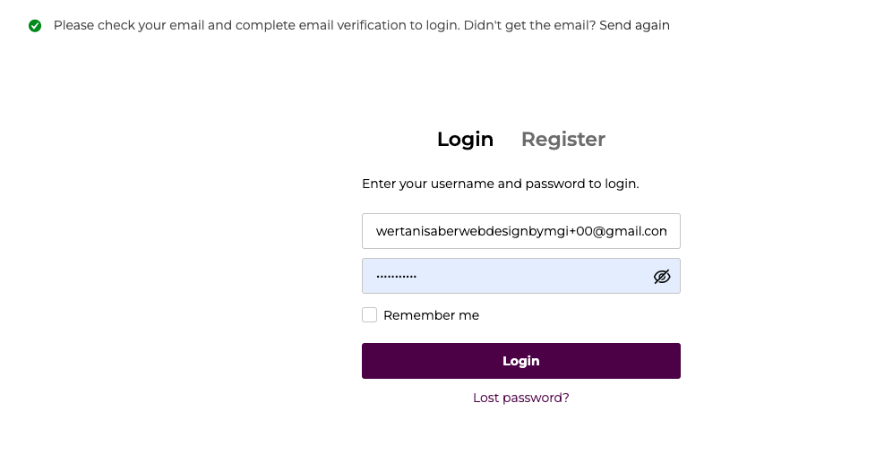The image size is (893, 463).
Task: Enable the Remember me option box
Action: [x=369, y=315]
